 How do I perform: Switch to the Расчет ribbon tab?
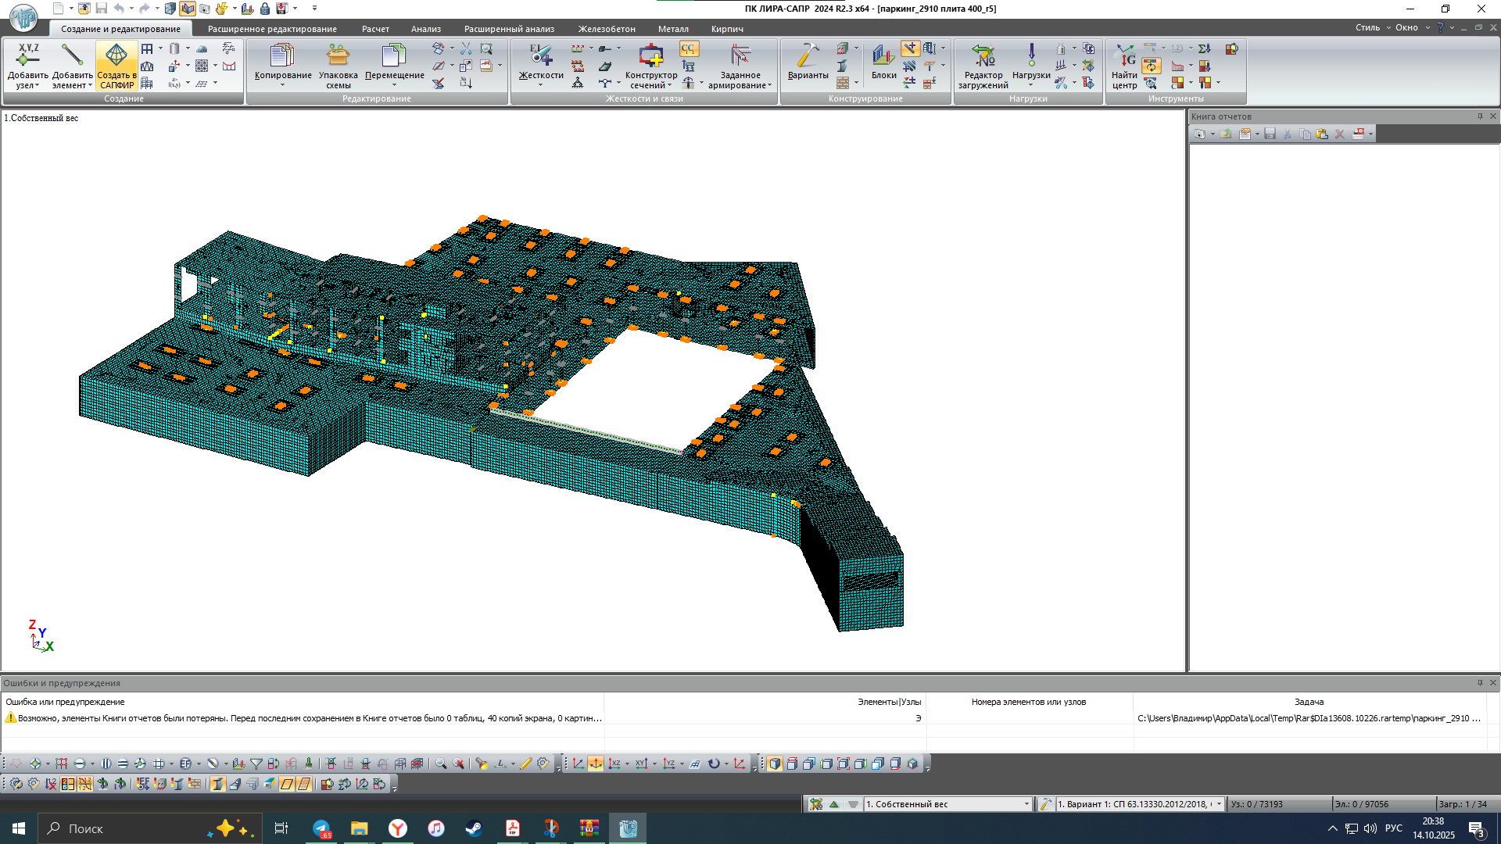375,29
